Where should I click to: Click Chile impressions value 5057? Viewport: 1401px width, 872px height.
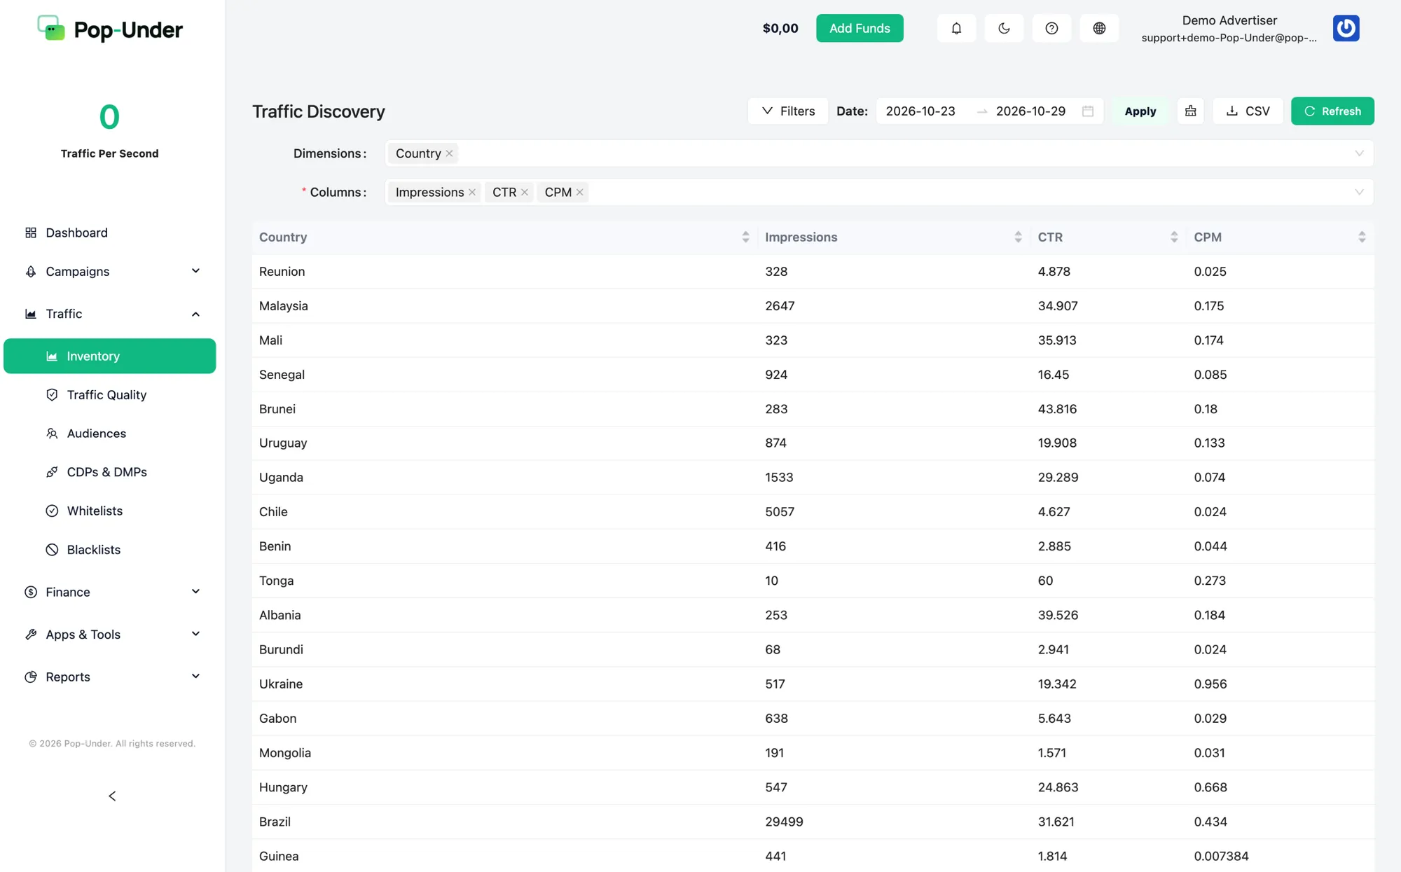[x=780, y=512]
